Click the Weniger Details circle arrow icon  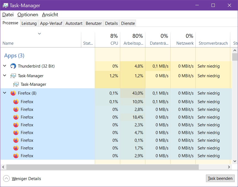point(6,178)
